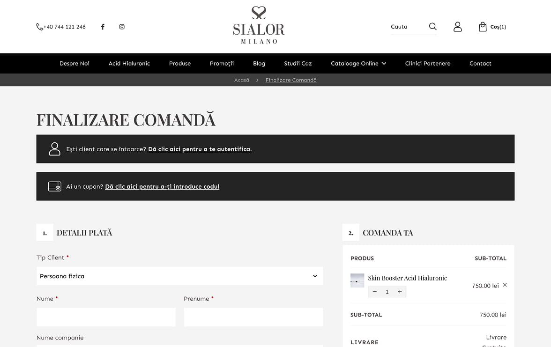Click the Sialor Milano logo
Viewport: 551px width, 347px height.
259,26
